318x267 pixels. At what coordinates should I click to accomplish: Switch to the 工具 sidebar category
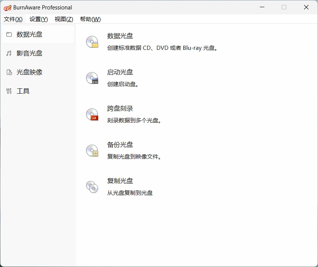(38, 91)
